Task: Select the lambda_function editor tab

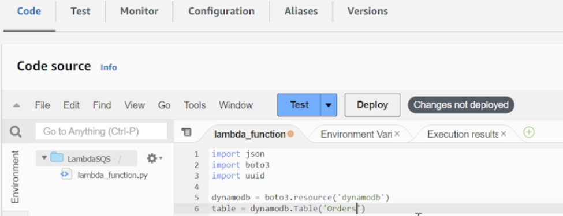Action: tap(249, 134)
